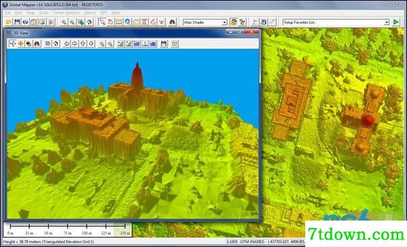The image size is (407, 247).
Task: Select the Zoom rectangle tool in main toolbar
Action: (x=102, y=22)
